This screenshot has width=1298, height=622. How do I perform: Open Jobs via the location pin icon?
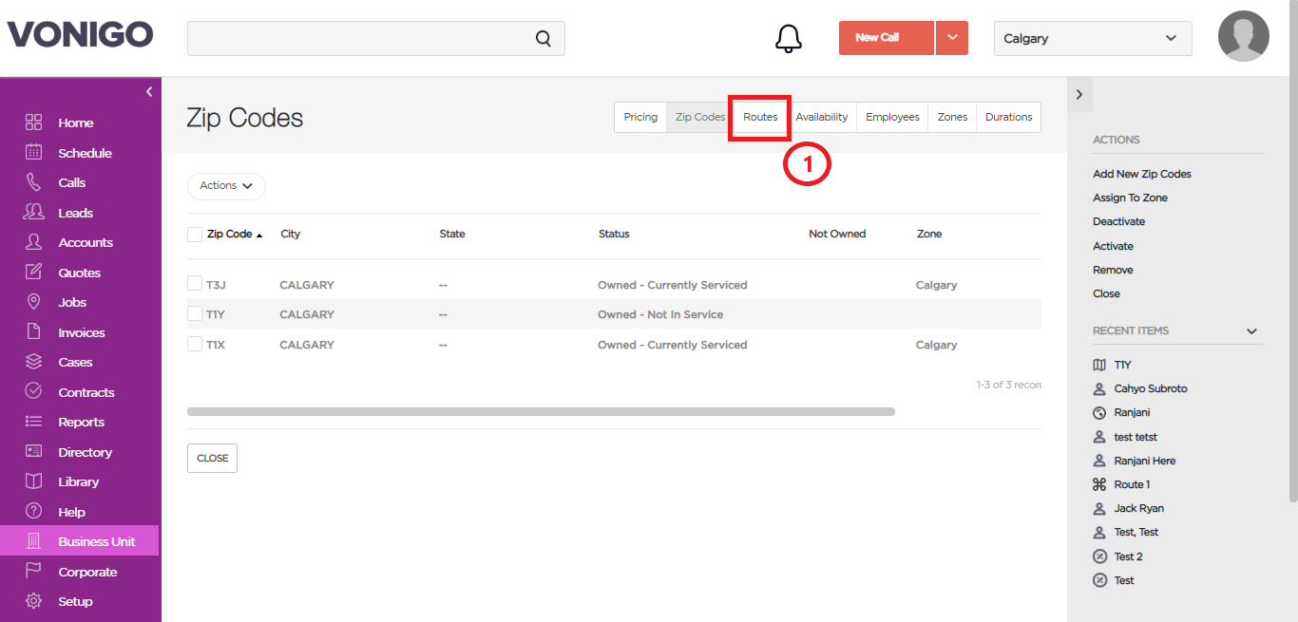(34, 302)
